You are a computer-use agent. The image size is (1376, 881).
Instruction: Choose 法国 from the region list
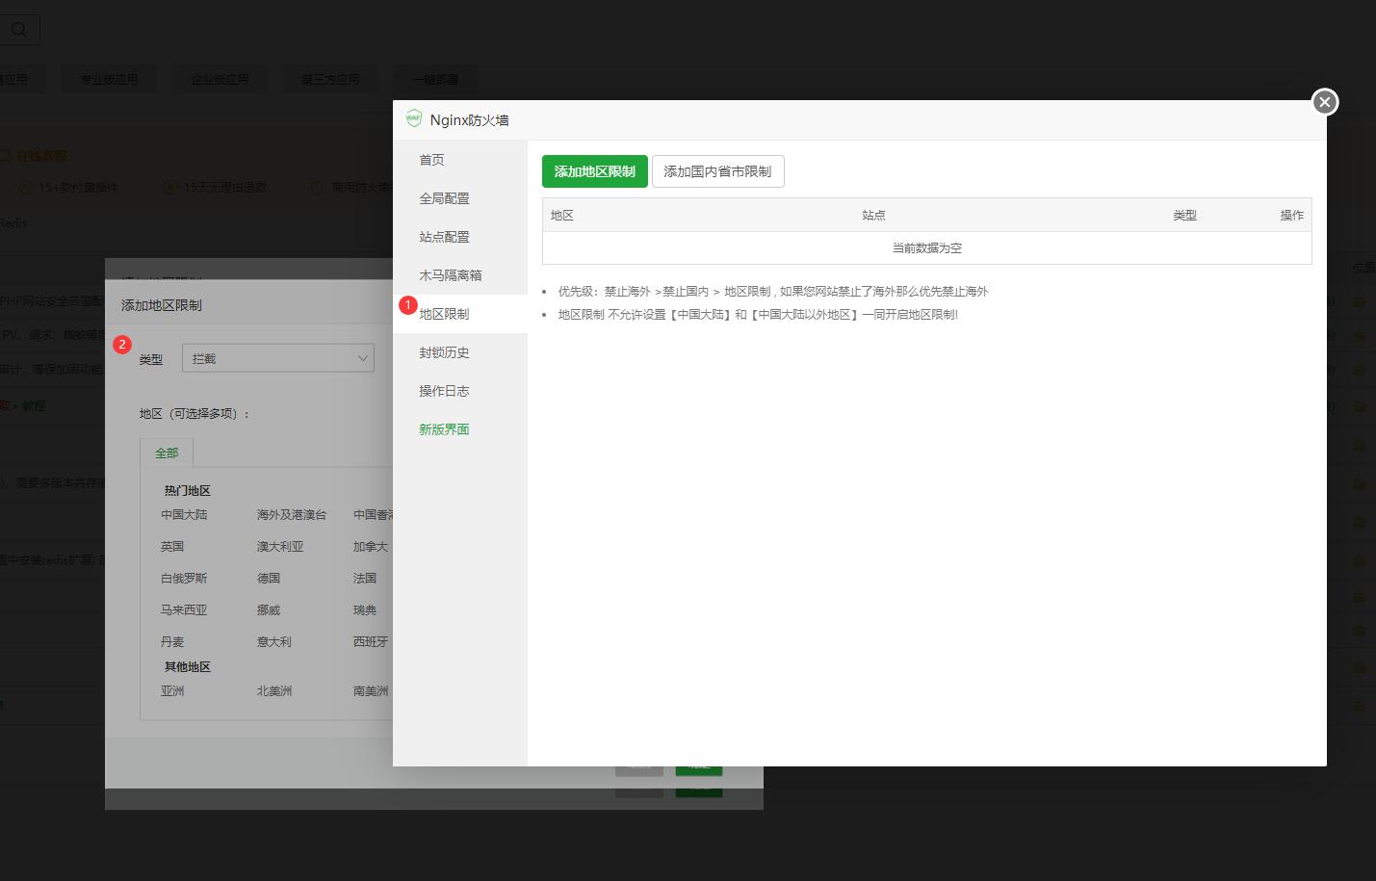[365, 579]
